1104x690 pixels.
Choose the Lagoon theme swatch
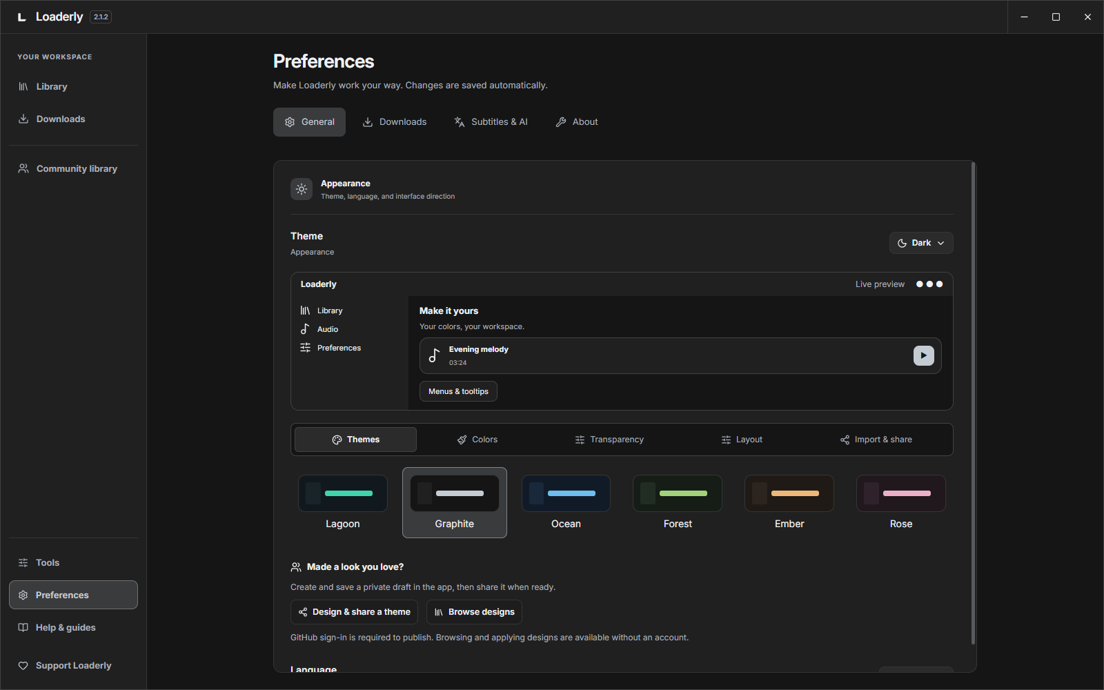[x=343, y=503]
